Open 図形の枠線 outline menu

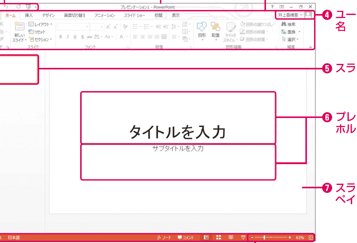coord(254,32)
